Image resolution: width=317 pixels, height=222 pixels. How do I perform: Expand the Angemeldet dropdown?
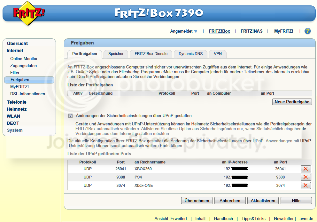click(x=183, y=31)
